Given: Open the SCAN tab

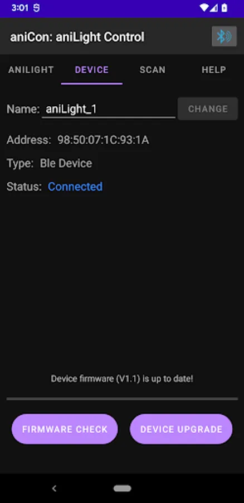Looking at the screenshot, I should coord(153,70).
